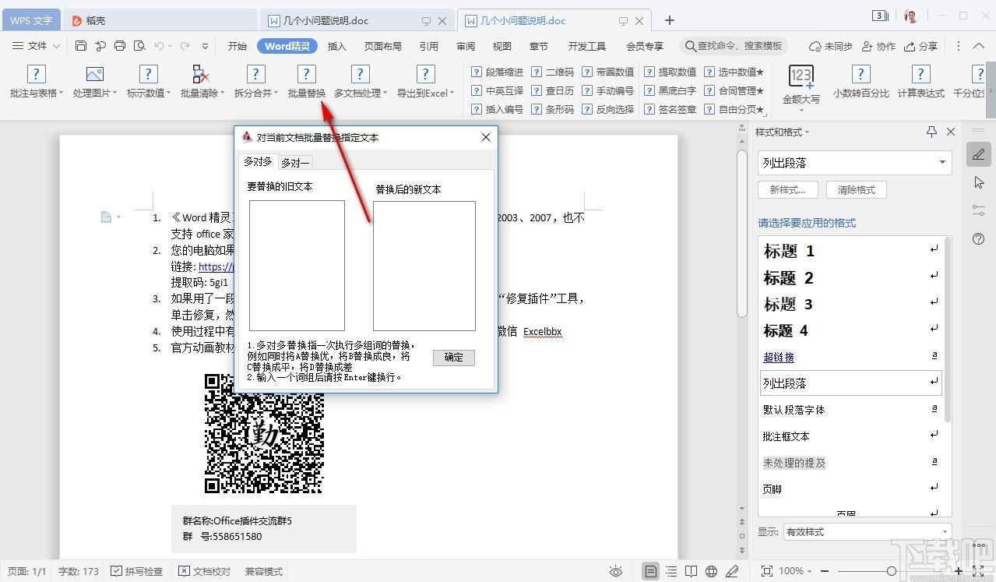Pin the 样式和格式 pane

(931, 132)
